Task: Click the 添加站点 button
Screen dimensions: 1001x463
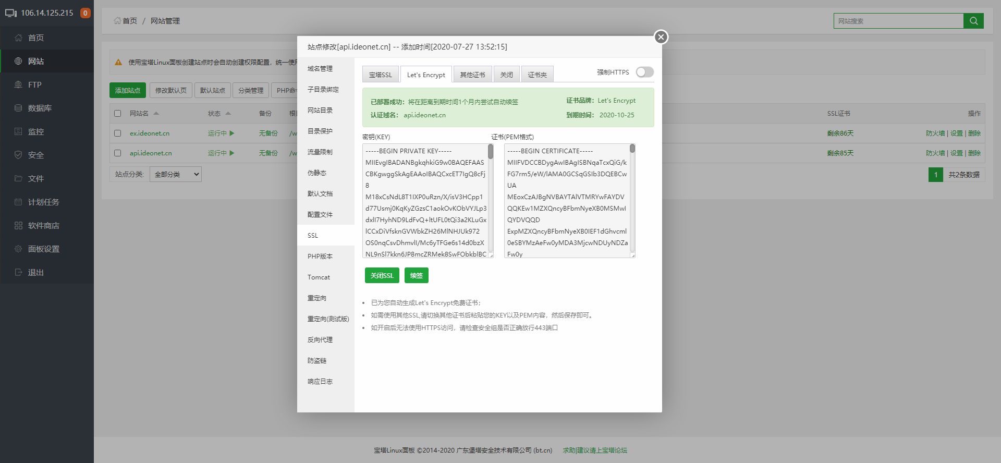Action: click(128, 90)
